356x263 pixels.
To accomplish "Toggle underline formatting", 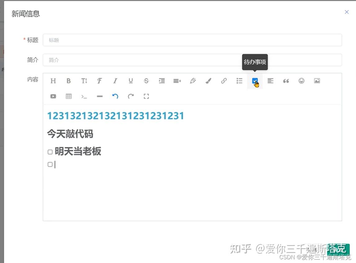I will [x=131, y=81].
